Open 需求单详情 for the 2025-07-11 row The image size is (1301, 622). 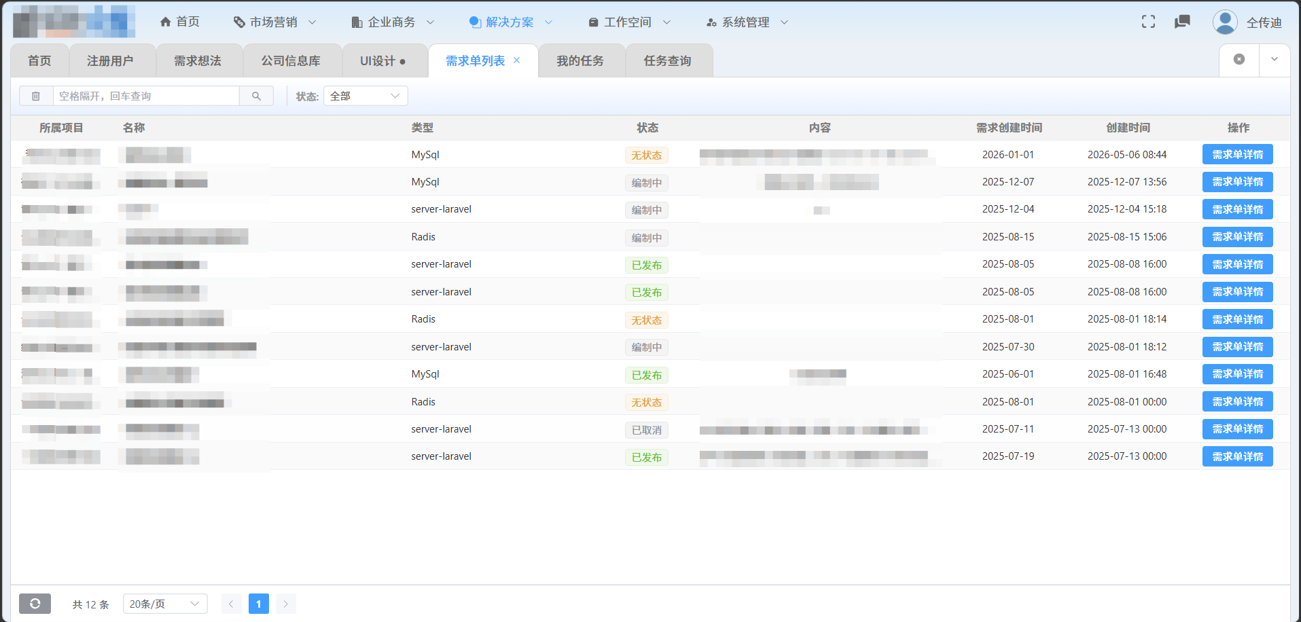[x=1237, y=429]
